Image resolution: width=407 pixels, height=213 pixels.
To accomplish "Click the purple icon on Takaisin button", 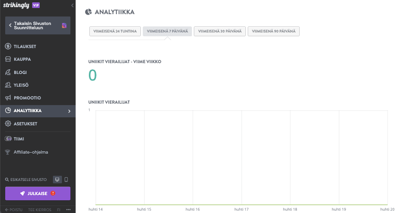I will pos(64,25).
